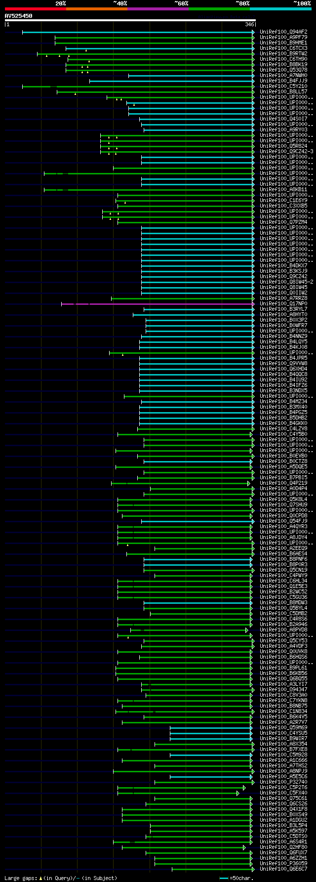The height and width of the screenshot is (882, 316).
Task: Select hit label UniRef100_B0EVB0
Action: [x=283, y=456]
